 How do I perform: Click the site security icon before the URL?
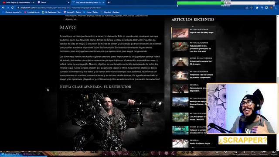pos(18,8)
